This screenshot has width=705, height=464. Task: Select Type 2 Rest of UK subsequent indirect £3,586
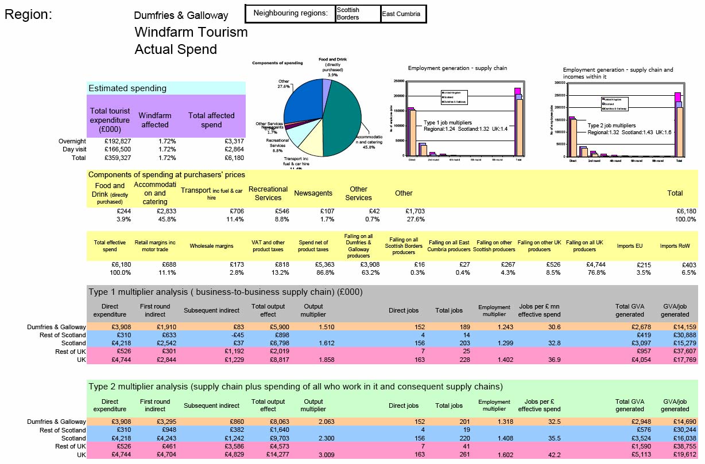(x=234, y=447)
